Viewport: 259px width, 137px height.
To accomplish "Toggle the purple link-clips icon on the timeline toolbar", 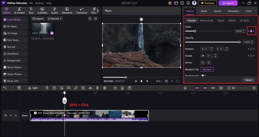I will 197,88.
